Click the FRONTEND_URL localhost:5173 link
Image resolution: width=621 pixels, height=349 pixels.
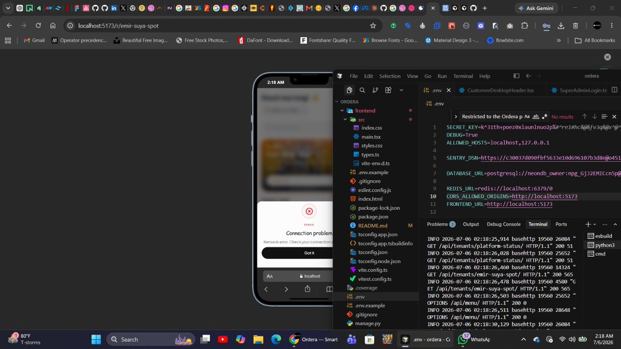click(x=520, y=204)
